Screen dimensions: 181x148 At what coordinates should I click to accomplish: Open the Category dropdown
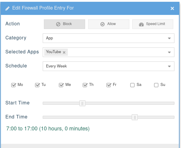point(108,38)
